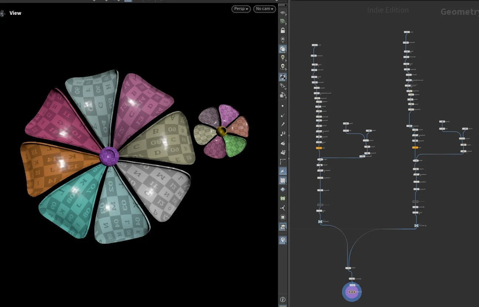Click the crossed-out light bulb lighting icon
This screenshot has width=479, height=307.
click(x=283, y=39)
